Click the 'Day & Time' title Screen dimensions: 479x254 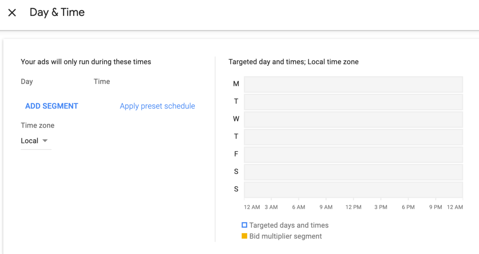click(57, 12)
